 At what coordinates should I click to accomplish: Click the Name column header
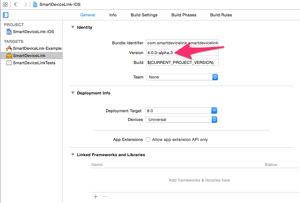97,165
